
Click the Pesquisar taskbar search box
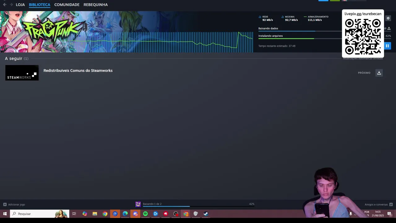(40, 214)
